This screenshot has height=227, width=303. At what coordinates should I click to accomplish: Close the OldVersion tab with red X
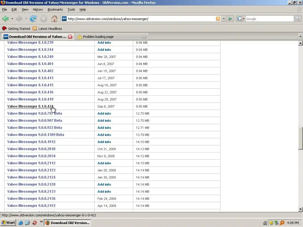click(70, 37)
